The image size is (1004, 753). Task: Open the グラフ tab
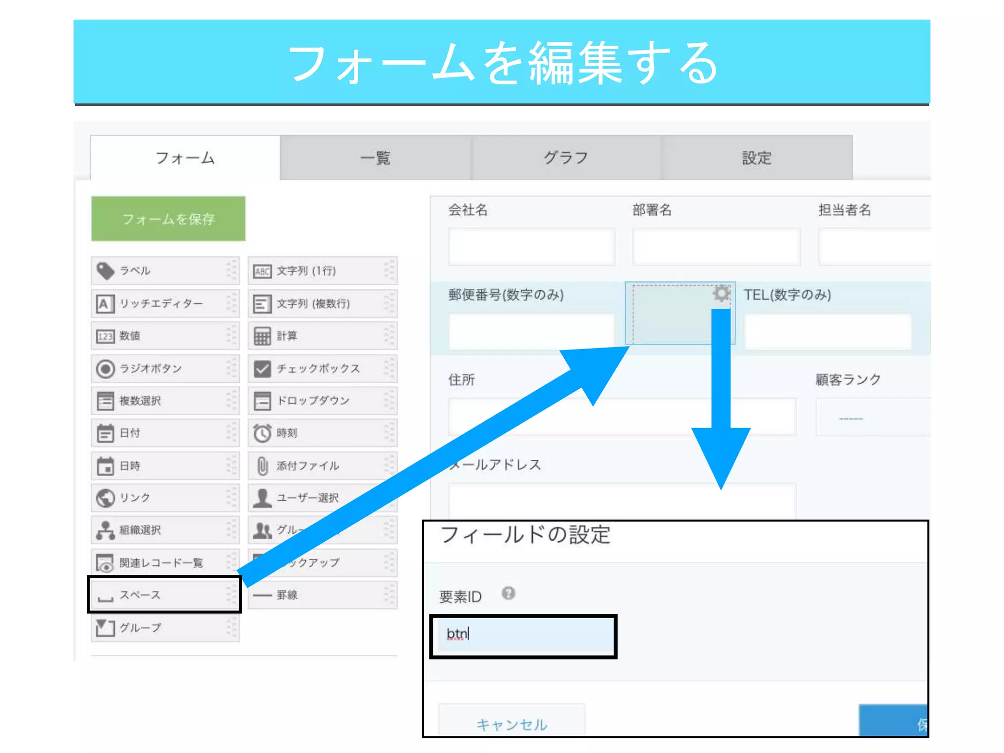tap(566, 158)
